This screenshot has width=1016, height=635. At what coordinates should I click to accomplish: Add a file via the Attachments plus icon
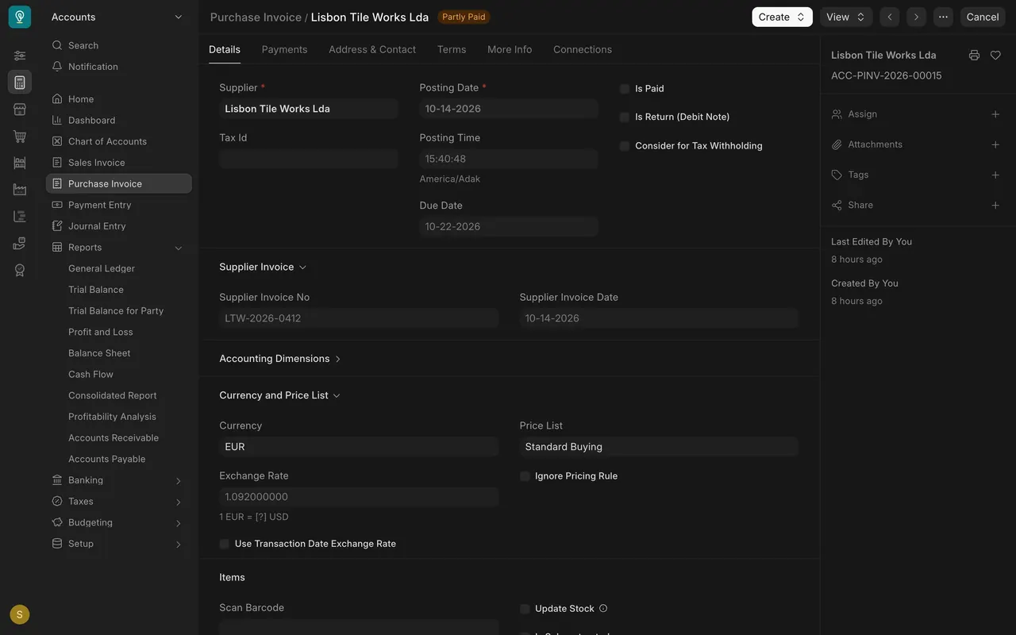pos(995,144)
